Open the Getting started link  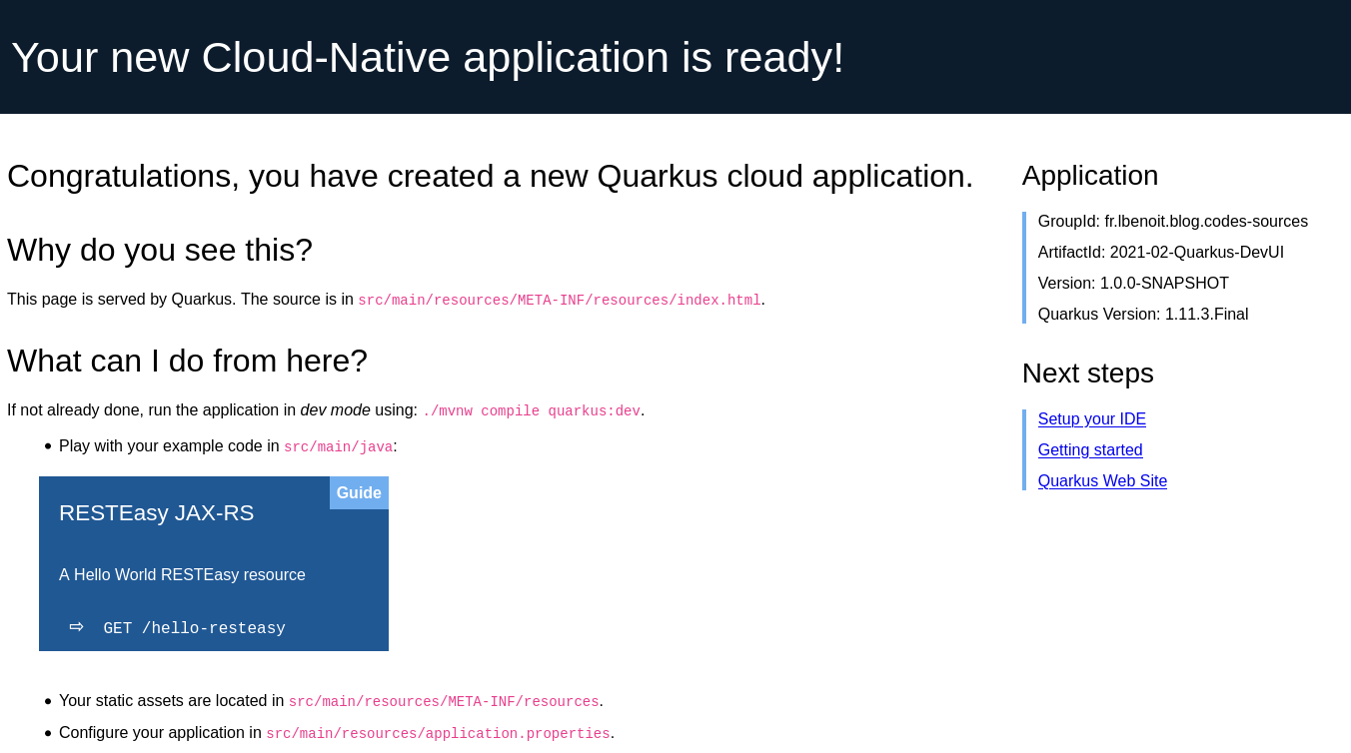tap(1090, 450)
